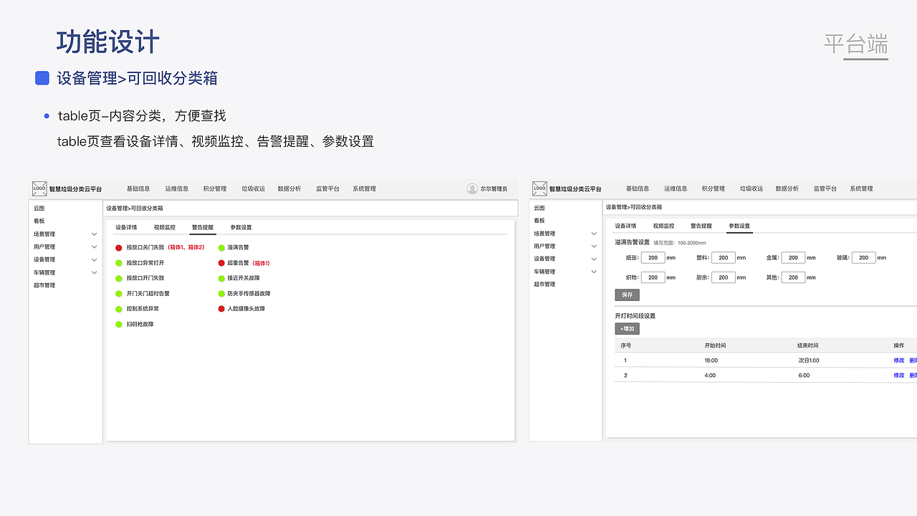This screenshot has width=917, height=516.
Task: Click the 织物 threshold input field
Action: [653, 277]
